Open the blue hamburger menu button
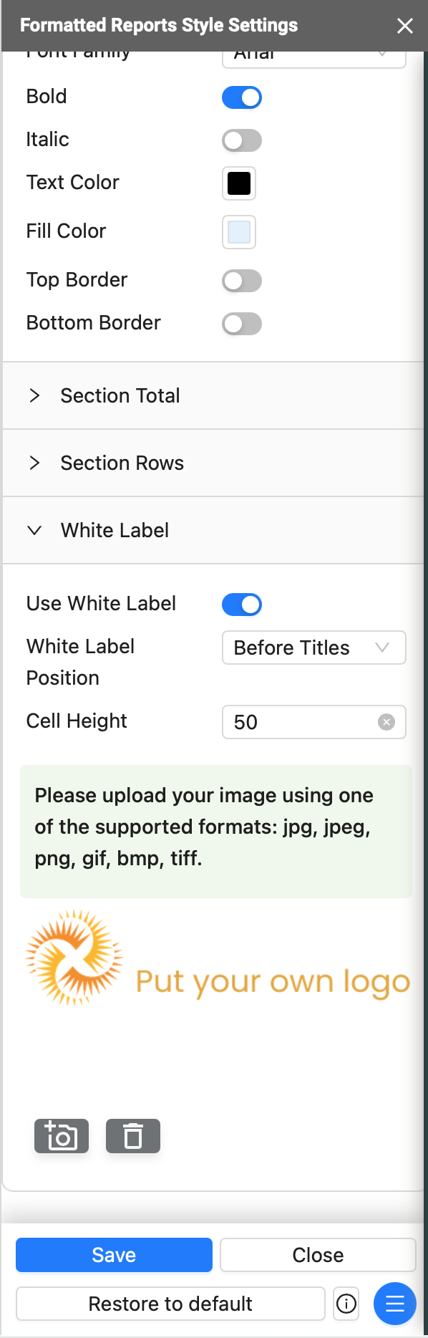 click(x=395, y=1304)
